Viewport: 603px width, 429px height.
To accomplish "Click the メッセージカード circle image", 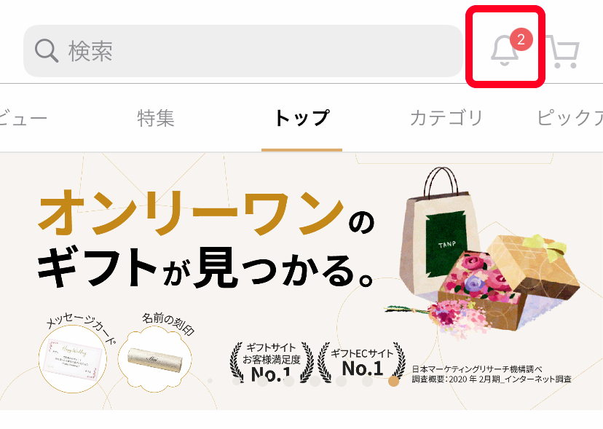I will (73, 359).
